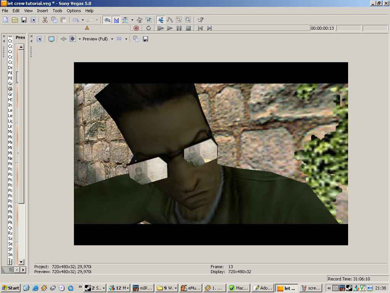Save preview snapshot to file
390x293 pixels.
(x=145, y=39)
